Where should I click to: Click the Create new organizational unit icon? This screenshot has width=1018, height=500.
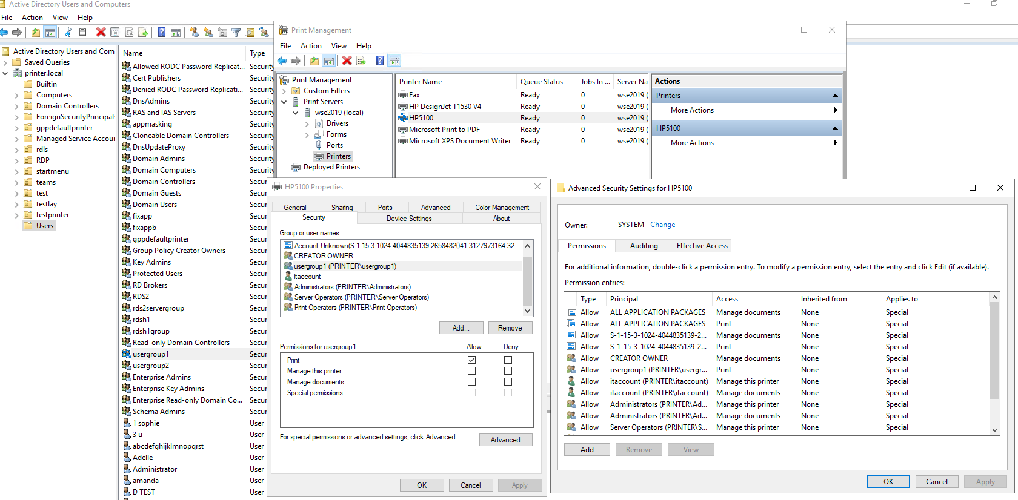pos(222,32)
